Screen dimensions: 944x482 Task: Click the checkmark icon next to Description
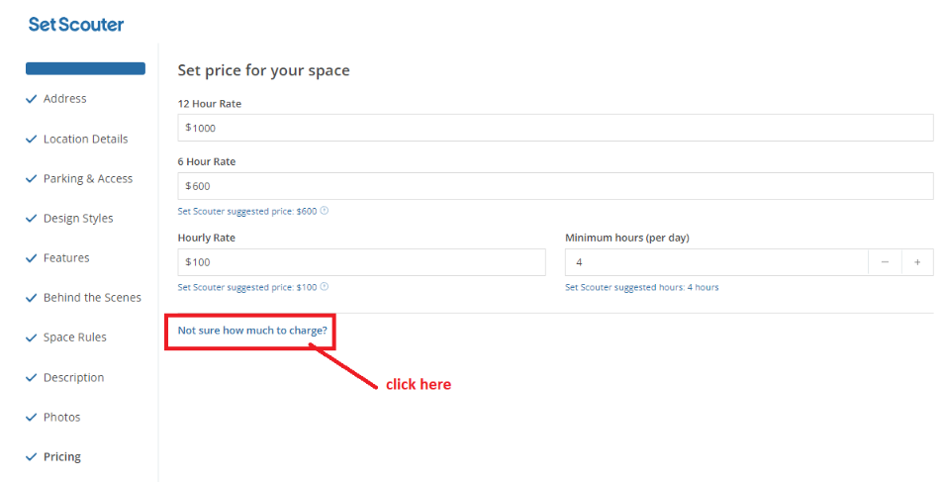pos(32,378)
